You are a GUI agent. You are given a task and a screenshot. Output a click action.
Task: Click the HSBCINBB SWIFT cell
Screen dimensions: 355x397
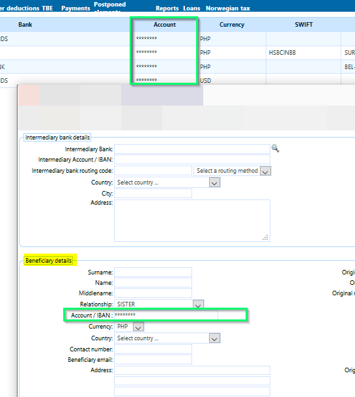283,53
